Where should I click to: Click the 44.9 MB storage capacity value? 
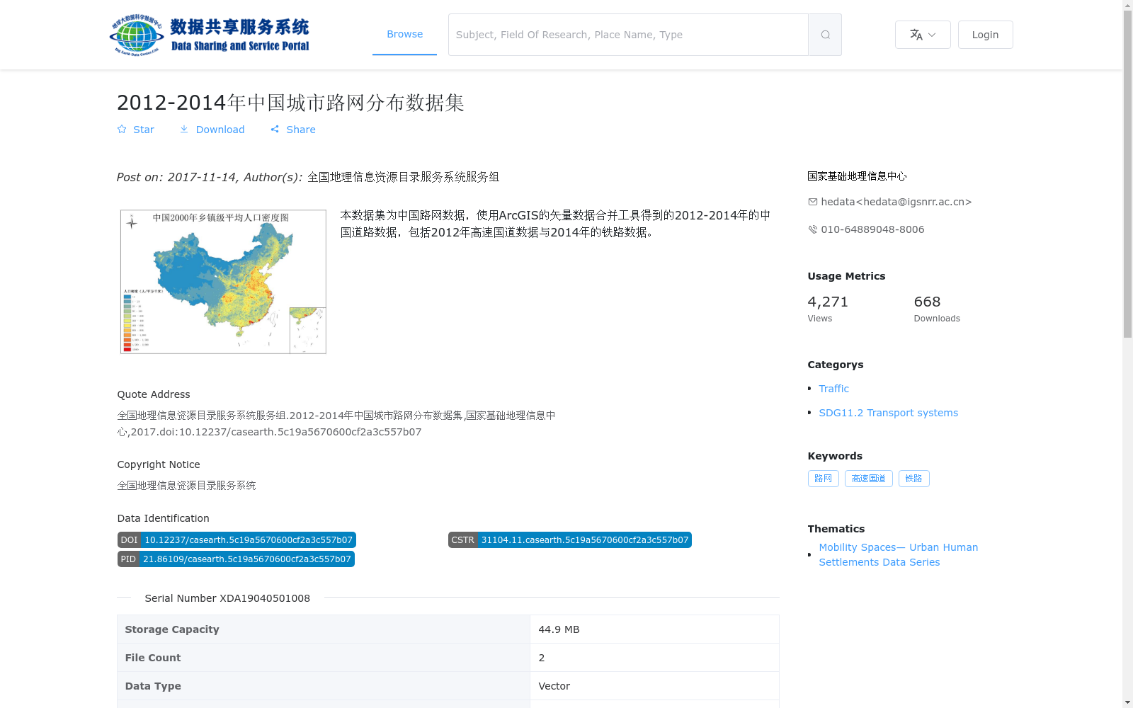pos(559,629)
